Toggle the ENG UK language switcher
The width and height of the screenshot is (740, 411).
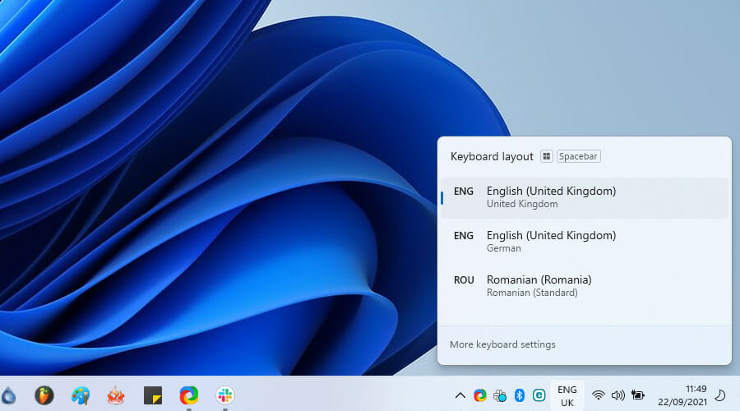point(567,395)
